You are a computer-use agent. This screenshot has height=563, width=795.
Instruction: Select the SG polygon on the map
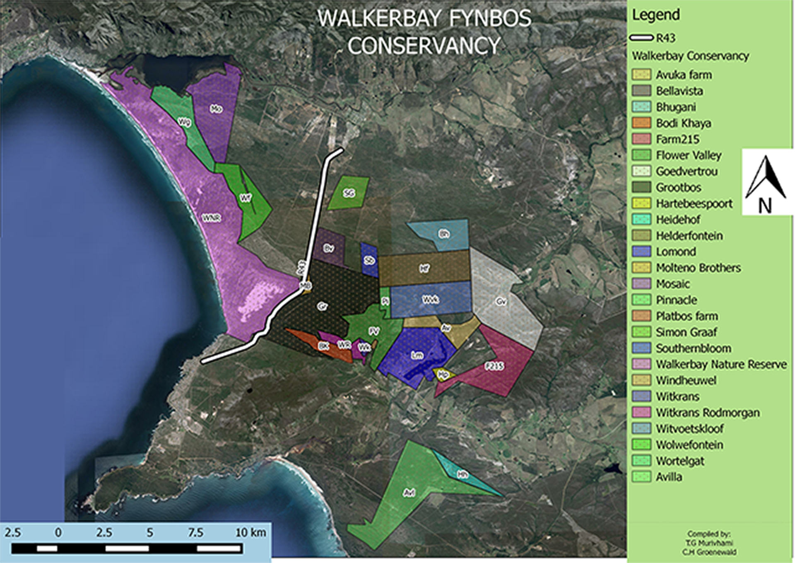pyautogui.click(x=350, y=193)
